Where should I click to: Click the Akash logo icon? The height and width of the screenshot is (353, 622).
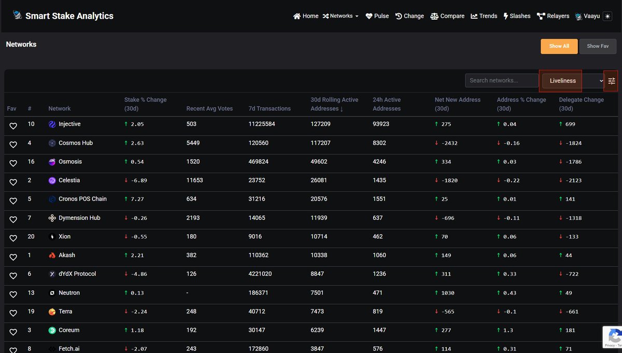click(x=52, y=256)
